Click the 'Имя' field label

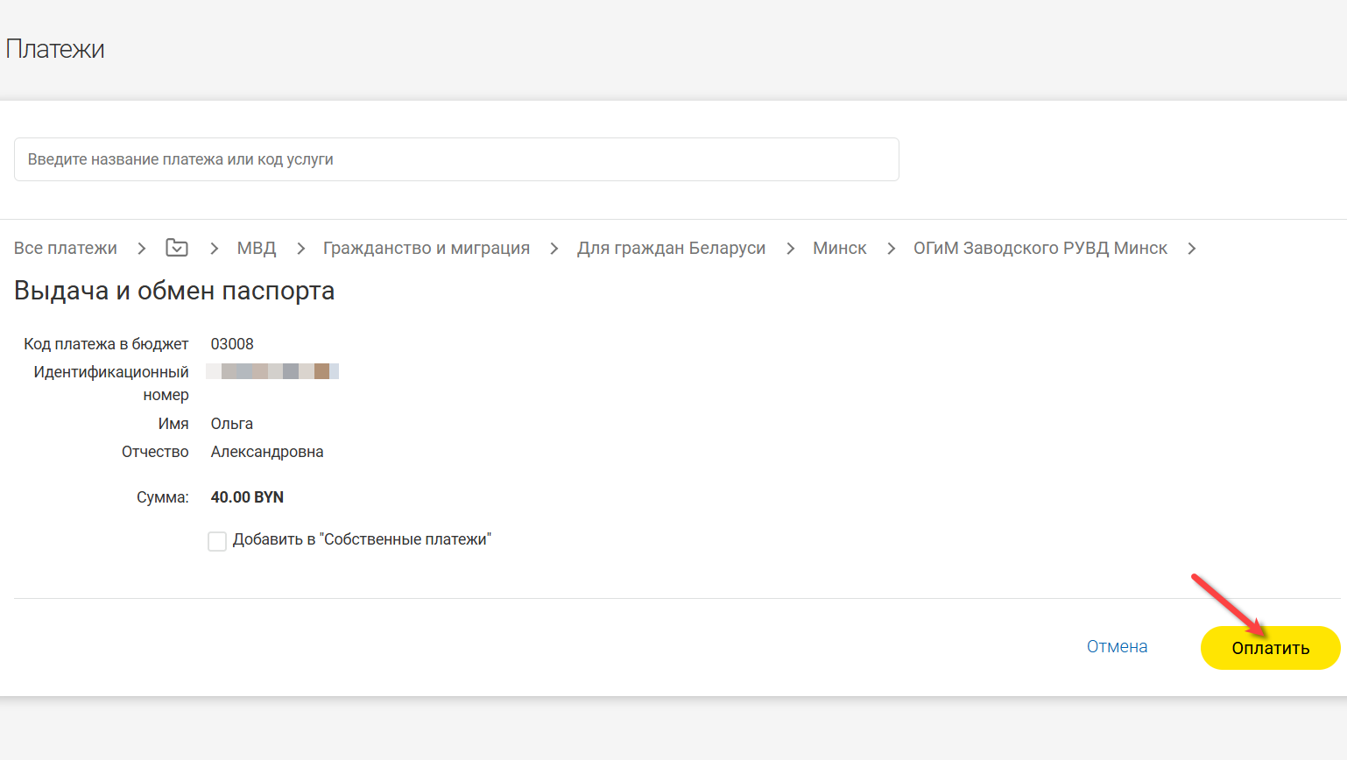pos(173,424)
